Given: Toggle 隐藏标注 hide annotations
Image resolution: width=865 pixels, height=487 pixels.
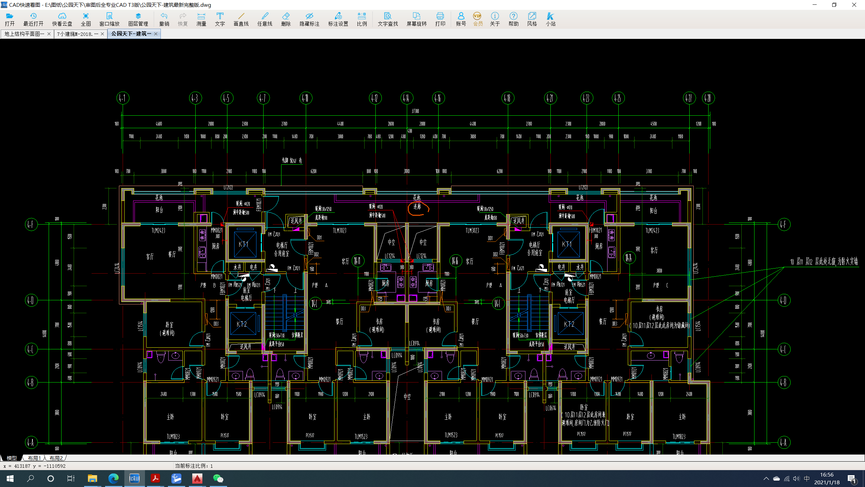Looking at the screenshot, I should [310, 19].
